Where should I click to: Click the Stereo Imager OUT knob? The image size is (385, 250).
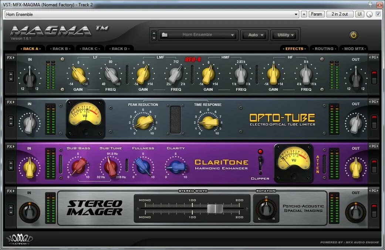pyautogui.click(x=356, y=212)
